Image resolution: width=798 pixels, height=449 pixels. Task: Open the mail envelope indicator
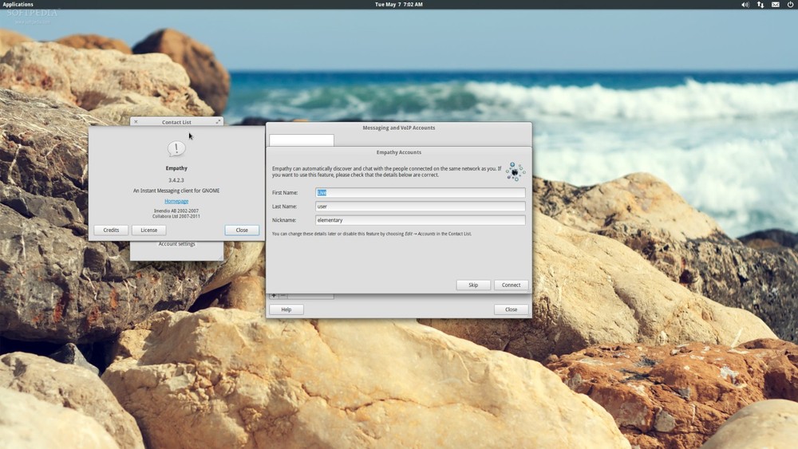tap(775, 5)
